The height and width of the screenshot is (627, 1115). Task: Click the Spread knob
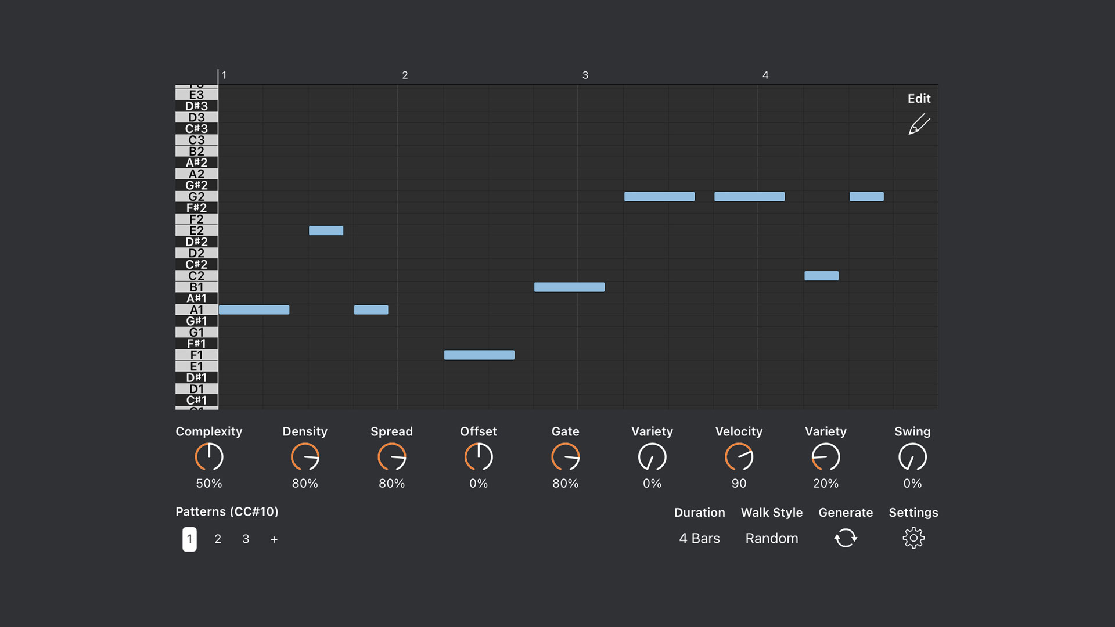point(392,457)
